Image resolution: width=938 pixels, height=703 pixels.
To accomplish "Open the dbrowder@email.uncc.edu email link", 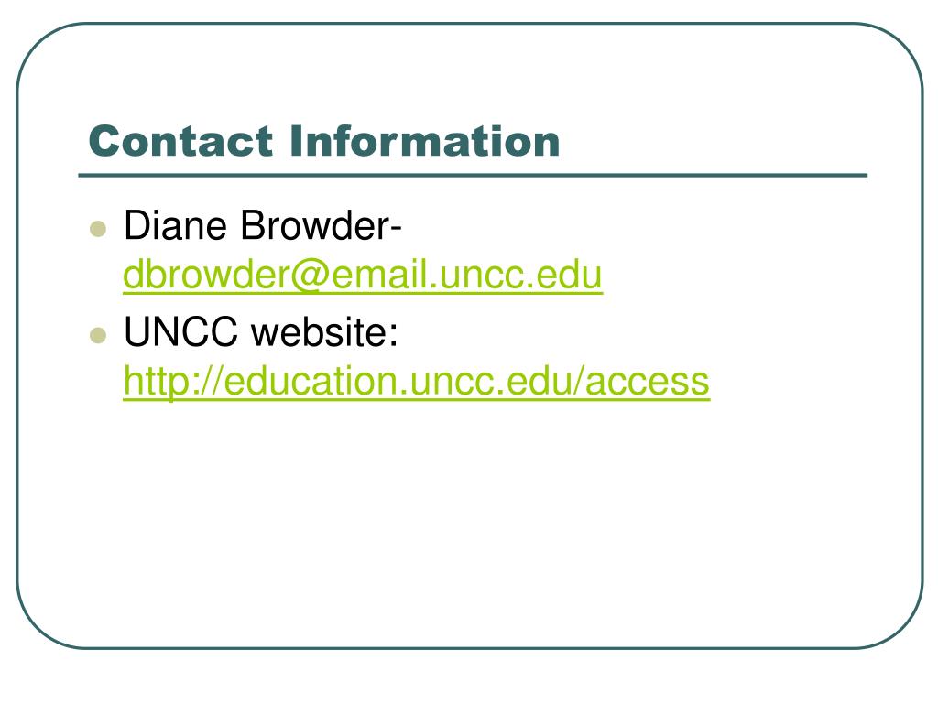I will tap(363, 275).
